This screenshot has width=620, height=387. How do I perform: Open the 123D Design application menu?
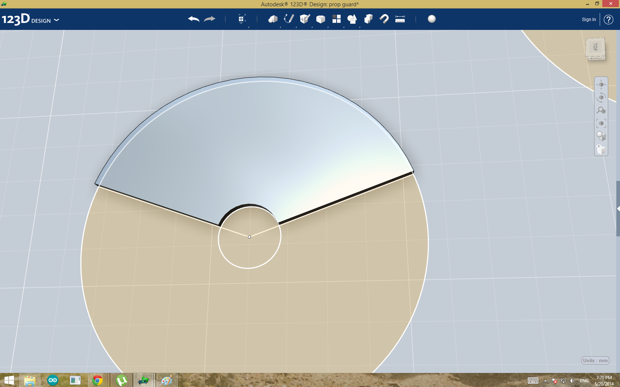click(x=31, y=20)
